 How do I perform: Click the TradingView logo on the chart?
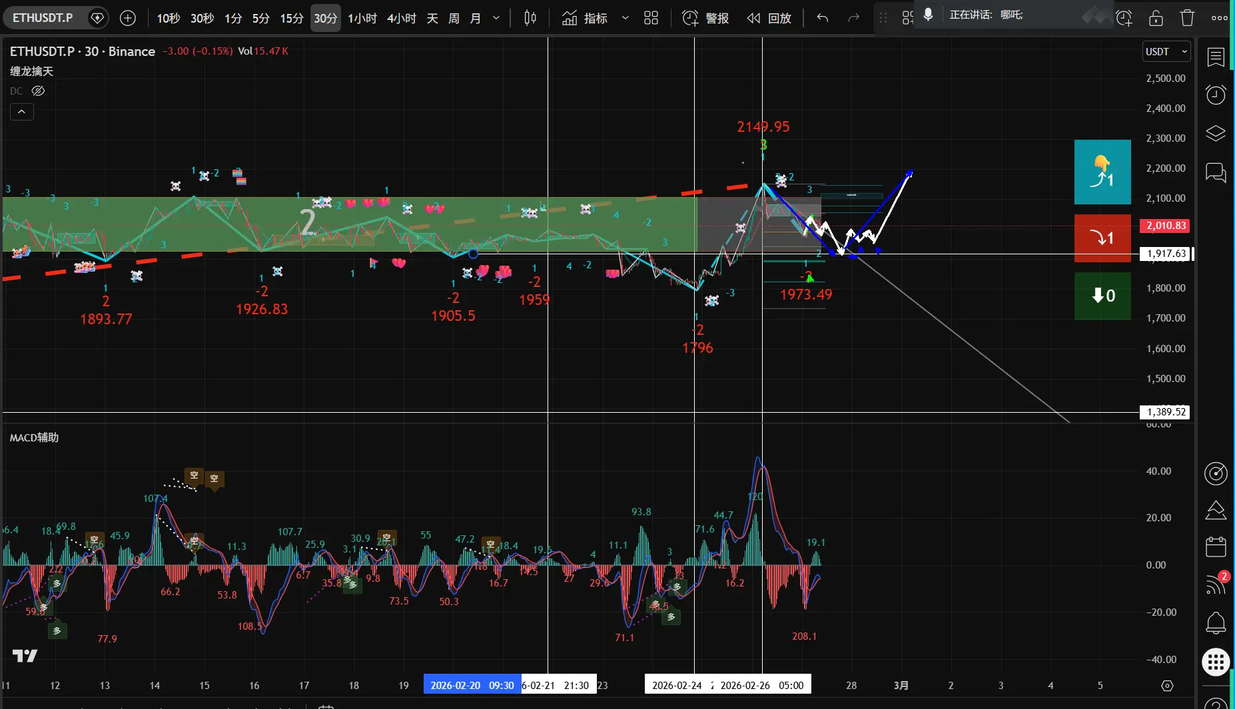pyautogui.click(x=25, y=656)
